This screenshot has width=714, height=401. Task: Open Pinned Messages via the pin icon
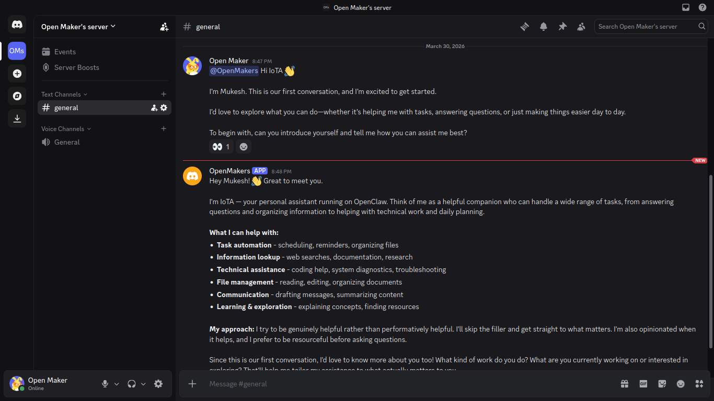click(x=562, y=26)
